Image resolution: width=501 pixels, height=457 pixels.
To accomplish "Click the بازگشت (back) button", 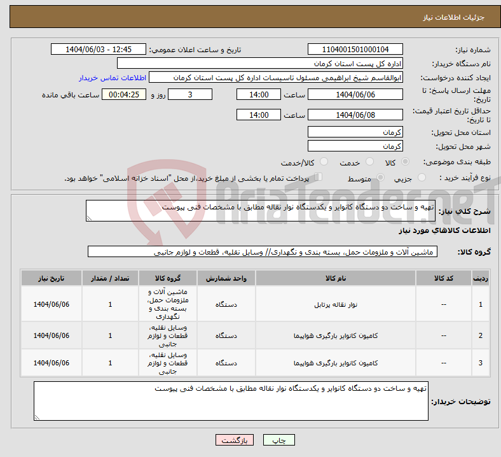I will [235, 440].
